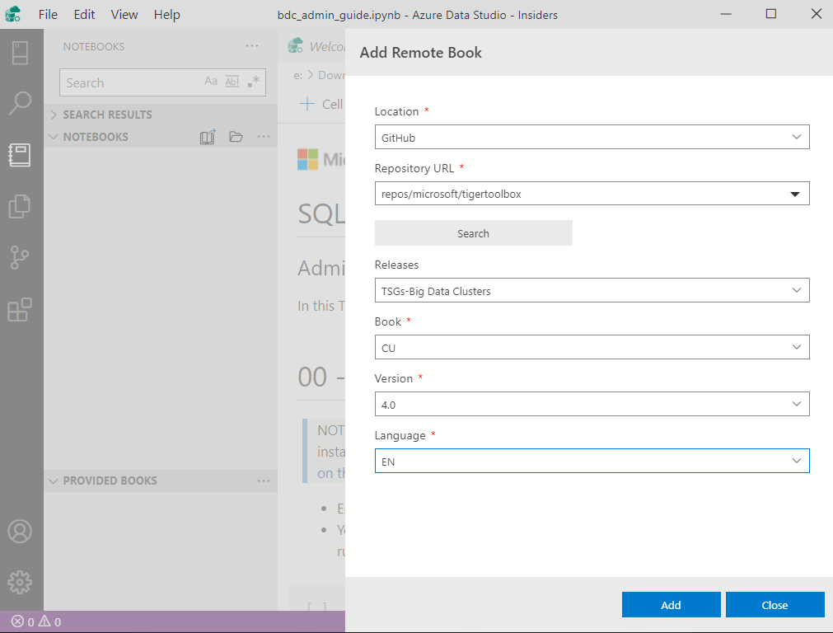
Task: Click the add remote book icon
Action: point(208,137)
